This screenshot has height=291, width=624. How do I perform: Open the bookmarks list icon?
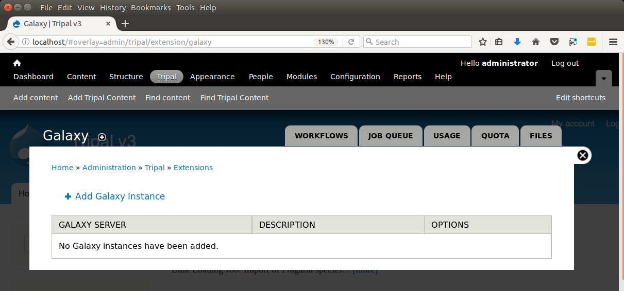pos(499,42)
